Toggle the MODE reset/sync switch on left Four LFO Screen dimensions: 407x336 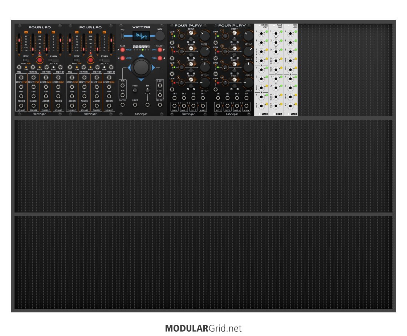26,60
